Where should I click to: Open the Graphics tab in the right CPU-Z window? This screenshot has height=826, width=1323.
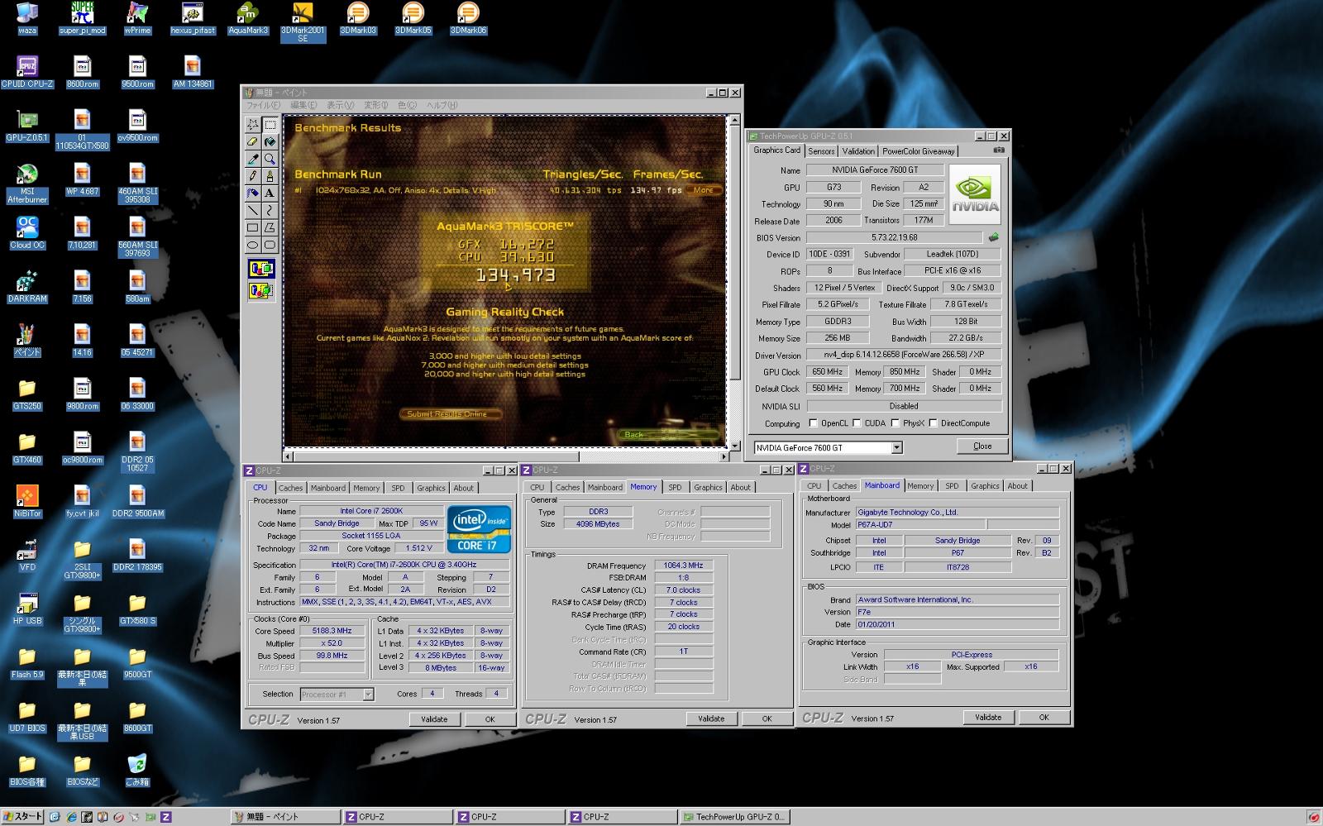tap(985, 486)
